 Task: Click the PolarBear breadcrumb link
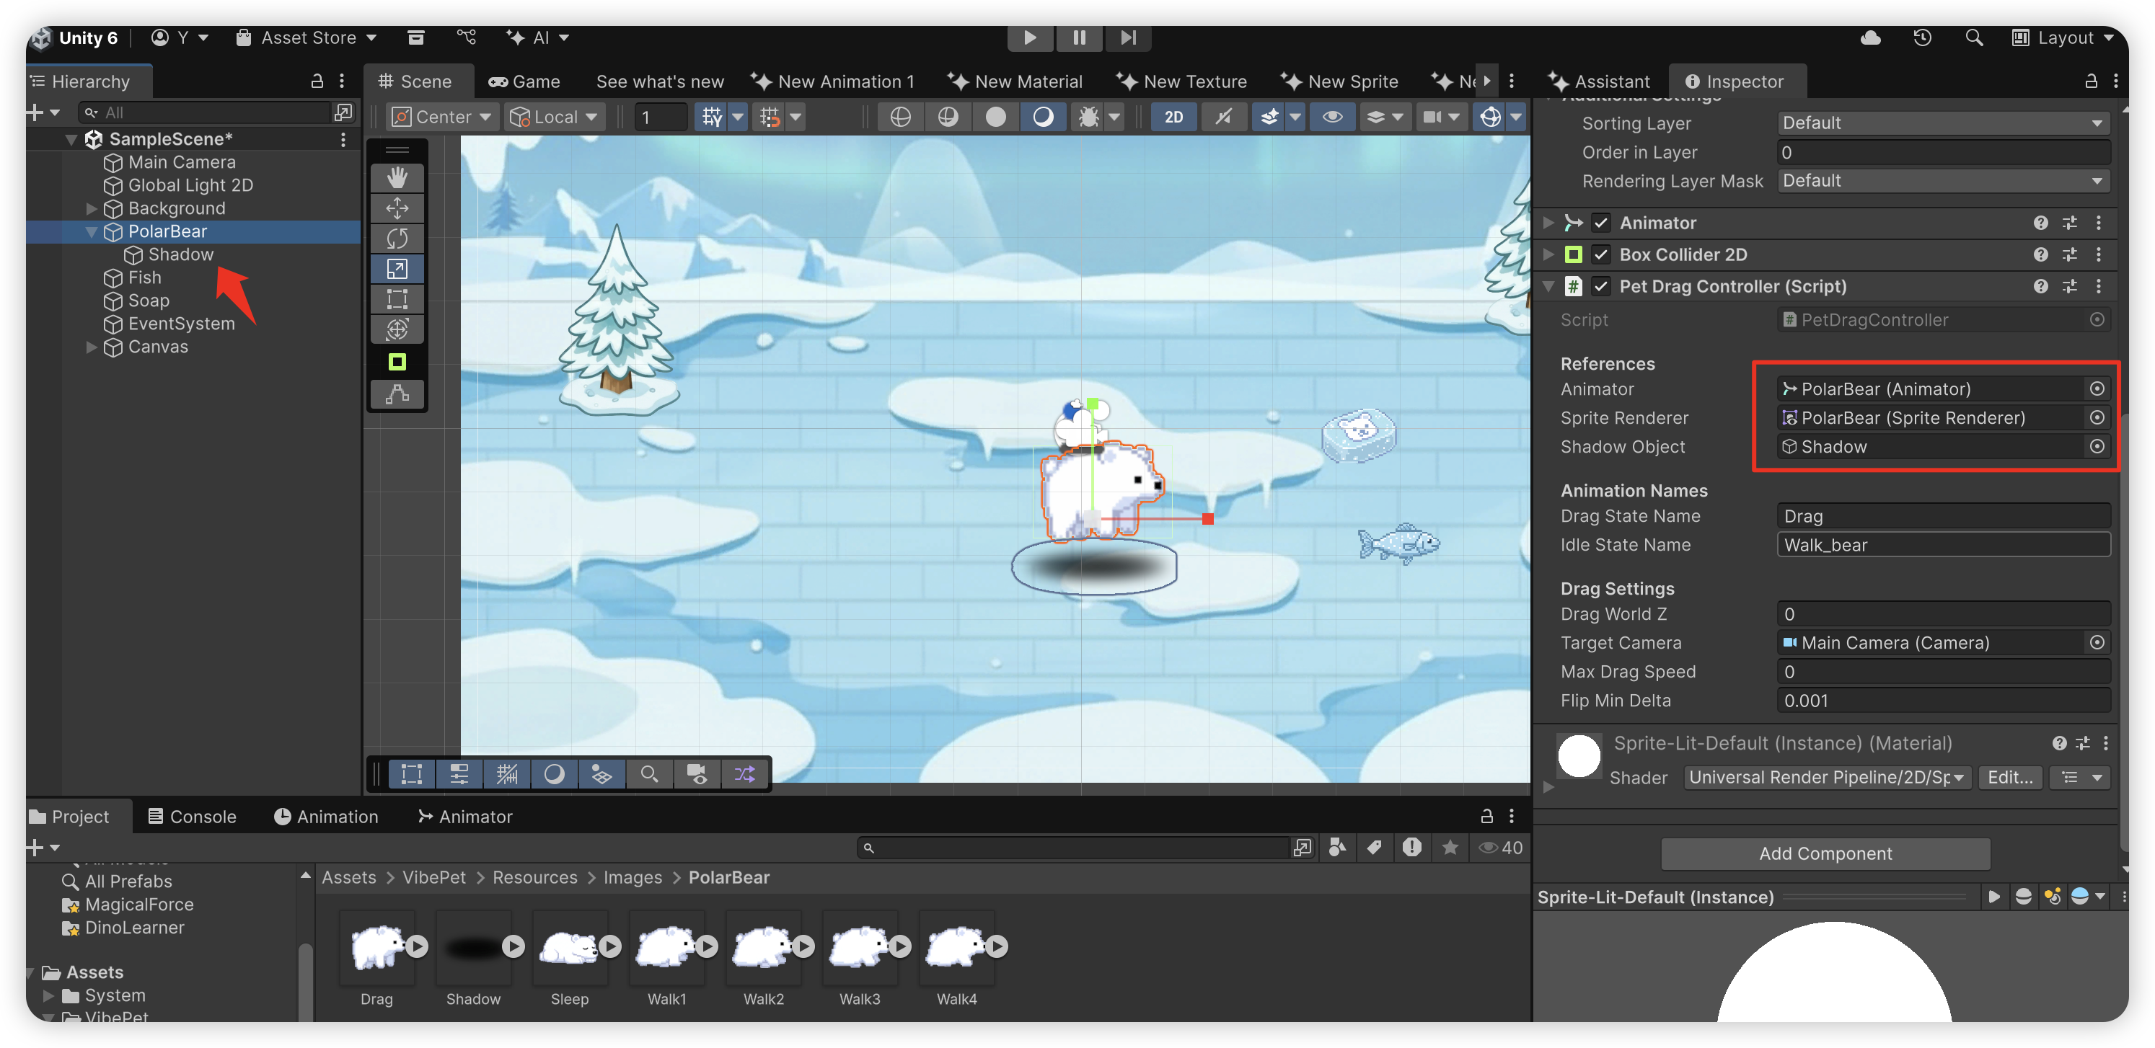(728, 877)
